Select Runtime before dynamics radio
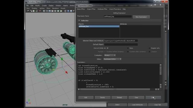 coord(105,52)
